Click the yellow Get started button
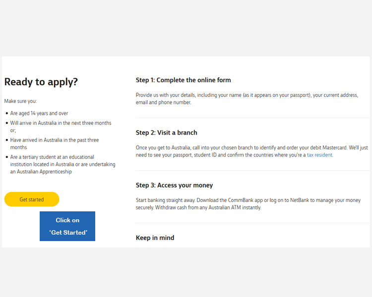 click(x=32, y=199)
